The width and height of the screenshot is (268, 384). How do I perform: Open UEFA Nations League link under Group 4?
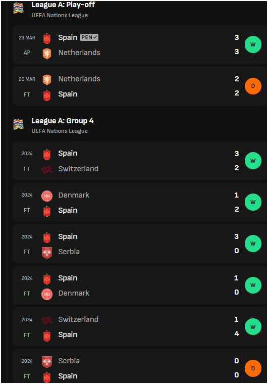tap(60, 131)
